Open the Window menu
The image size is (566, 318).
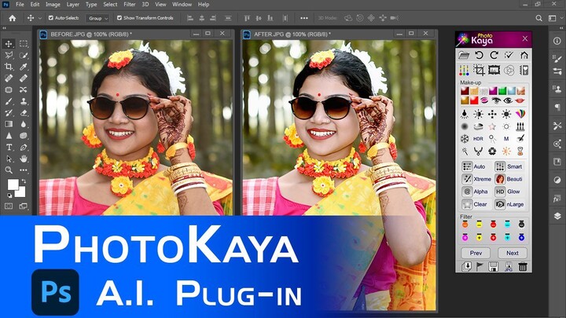[182, 5]
